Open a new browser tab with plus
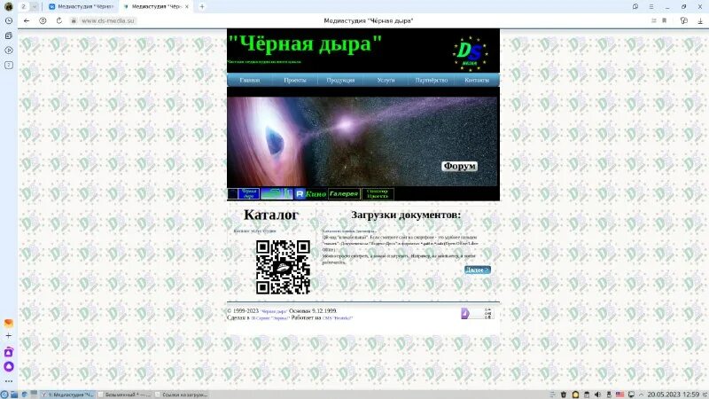The height and width of the screenshot is (399, 709). click(x=202, y=6)
